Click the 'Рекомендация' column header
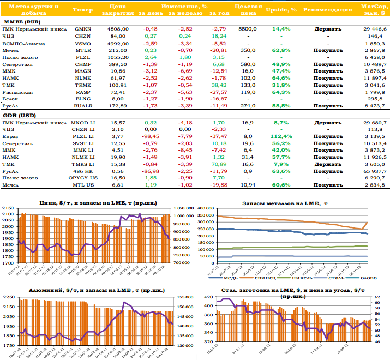This screenshot has width=390, height=360. (328, 10)
